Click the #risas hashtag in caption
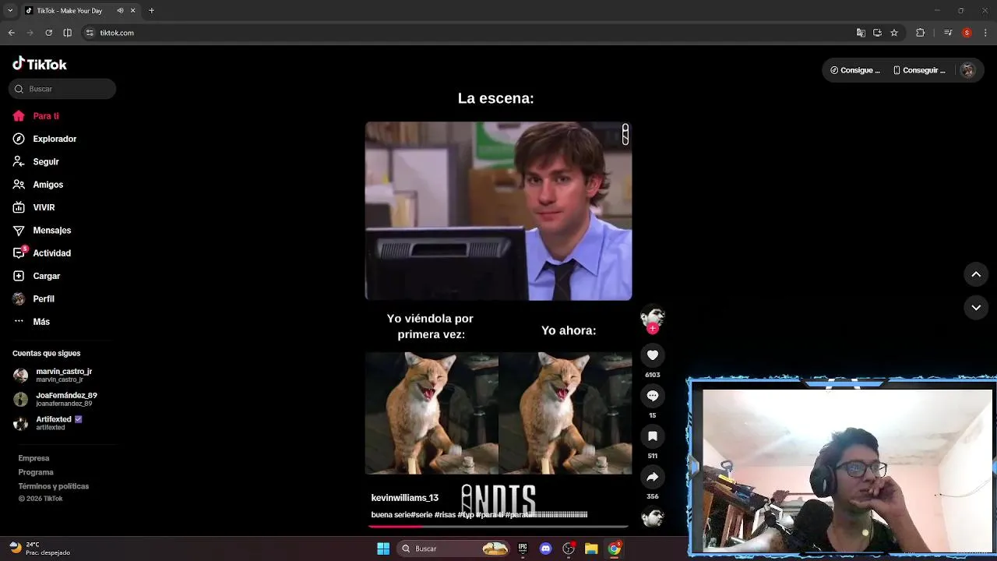 445,515
